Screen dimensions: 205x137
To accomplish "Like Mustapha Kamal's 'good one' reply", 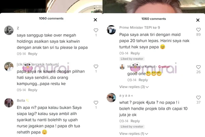I will point(198,67).
